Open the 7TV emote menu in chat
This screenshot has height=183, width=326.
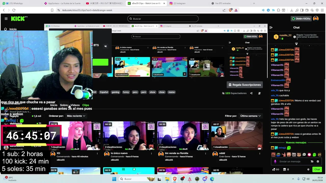click(x=312, y=161)
